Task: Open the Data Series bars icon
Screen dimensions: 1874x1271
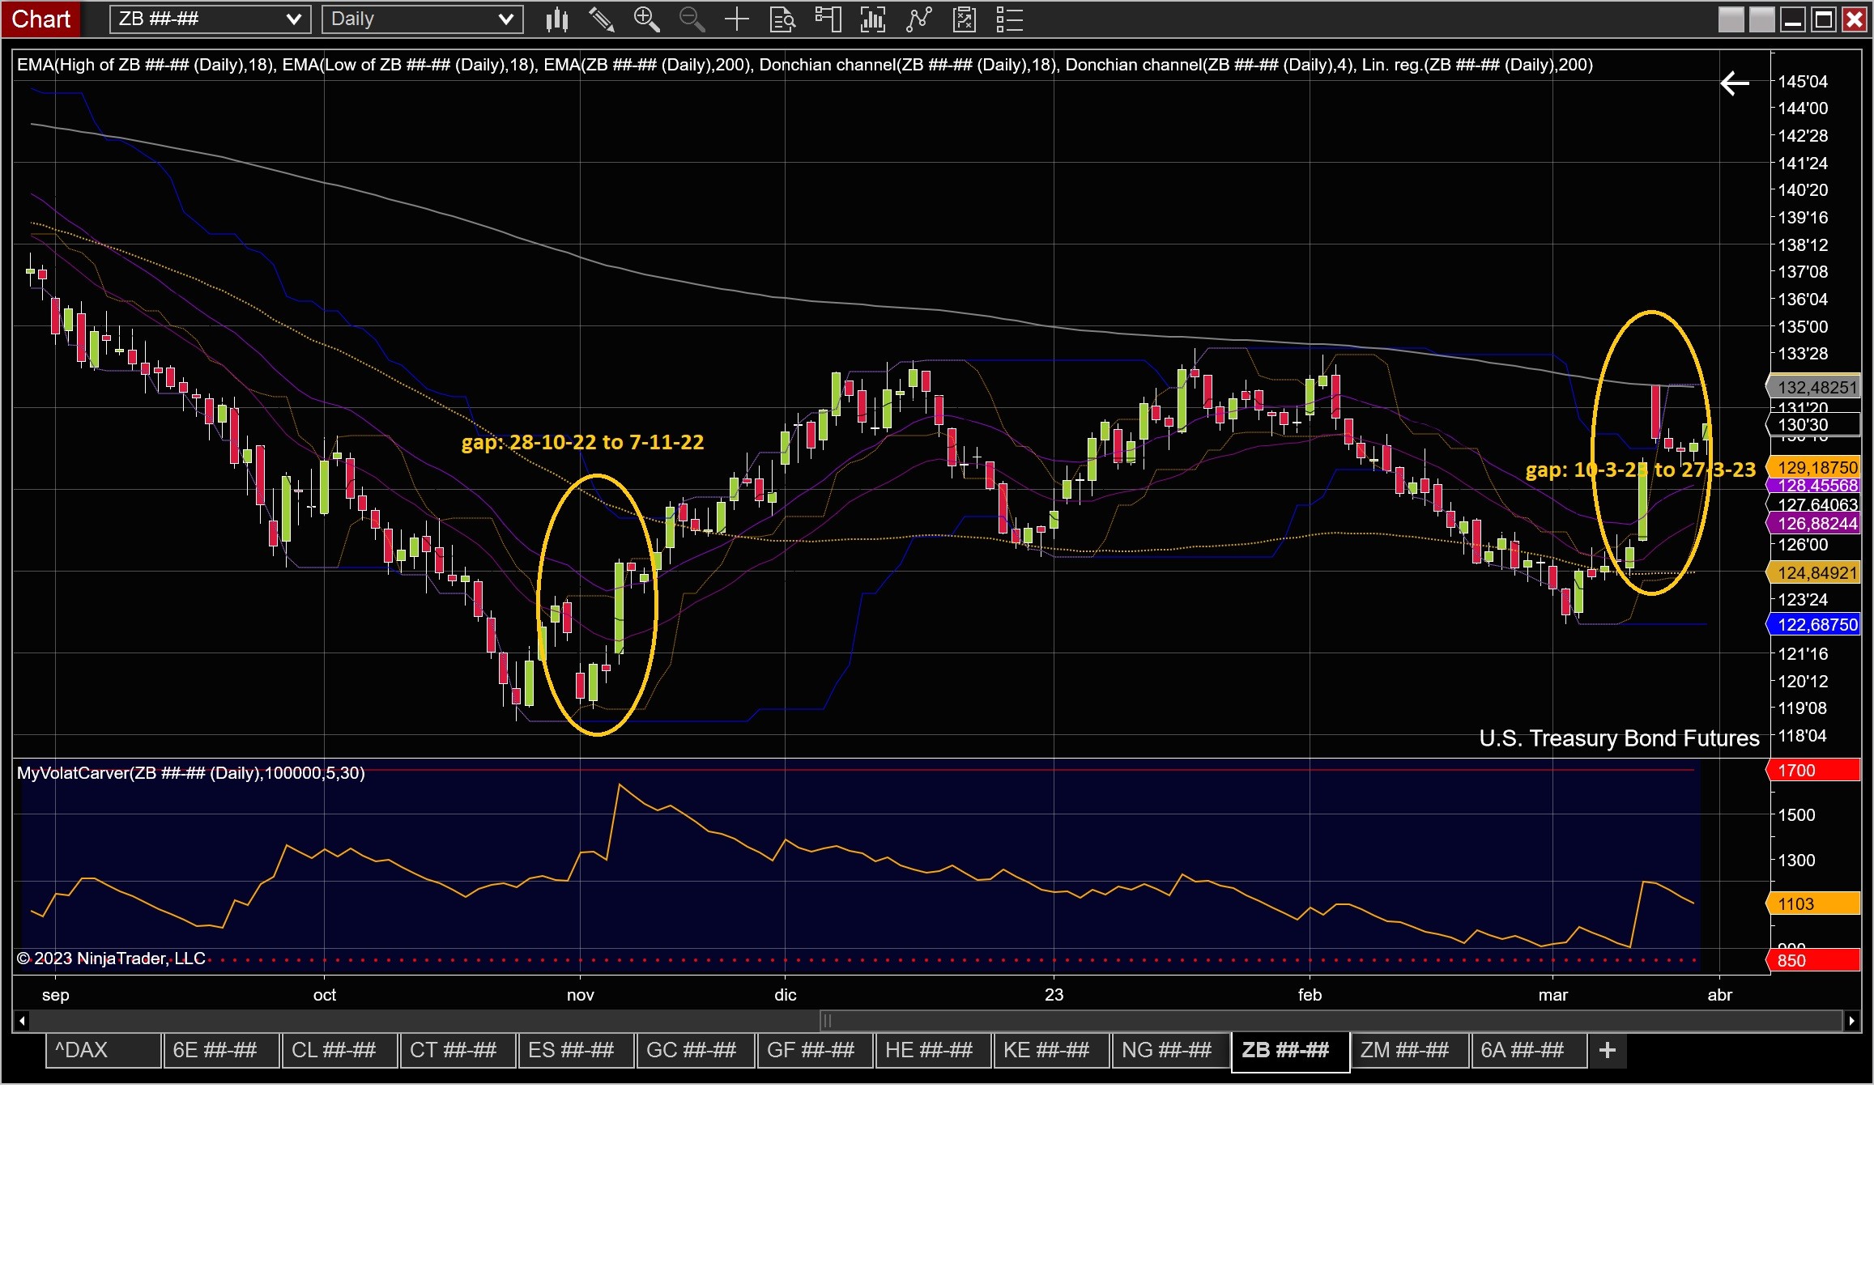Action: 872,19
